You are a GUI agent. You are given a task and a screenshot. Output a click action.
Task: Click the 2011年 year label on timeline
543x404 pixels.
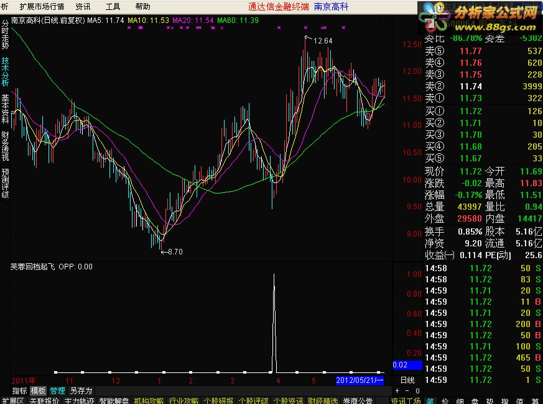[23, 381]
